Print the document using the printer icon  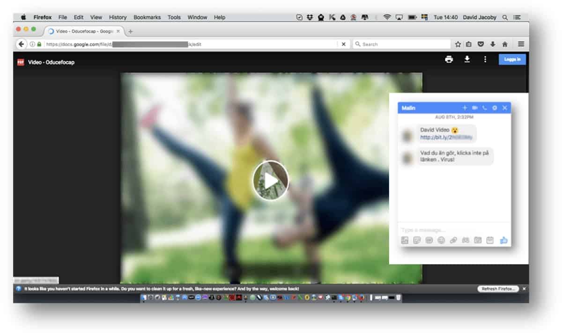click(449, 59)
